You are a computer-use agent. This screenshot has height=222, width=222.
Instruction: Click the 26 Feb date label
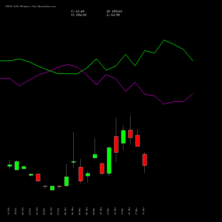(x=51, y=211)
